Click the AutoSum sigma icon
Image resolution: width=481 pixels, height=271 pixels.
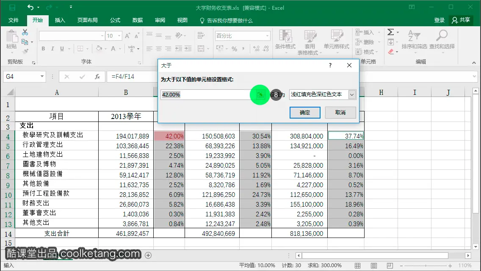coord(390,32)
